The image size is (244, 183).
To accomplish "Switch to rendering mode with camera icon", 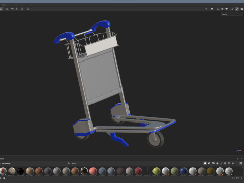I will 242,9.
